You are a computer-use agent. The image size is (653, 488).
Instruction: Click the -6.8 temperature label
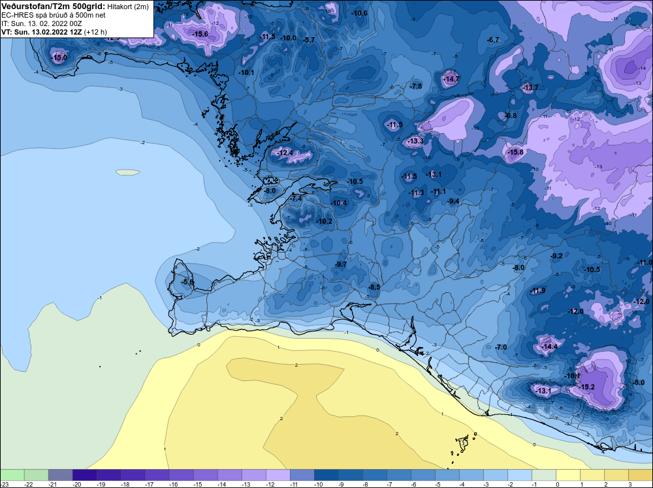pos(511,115)
